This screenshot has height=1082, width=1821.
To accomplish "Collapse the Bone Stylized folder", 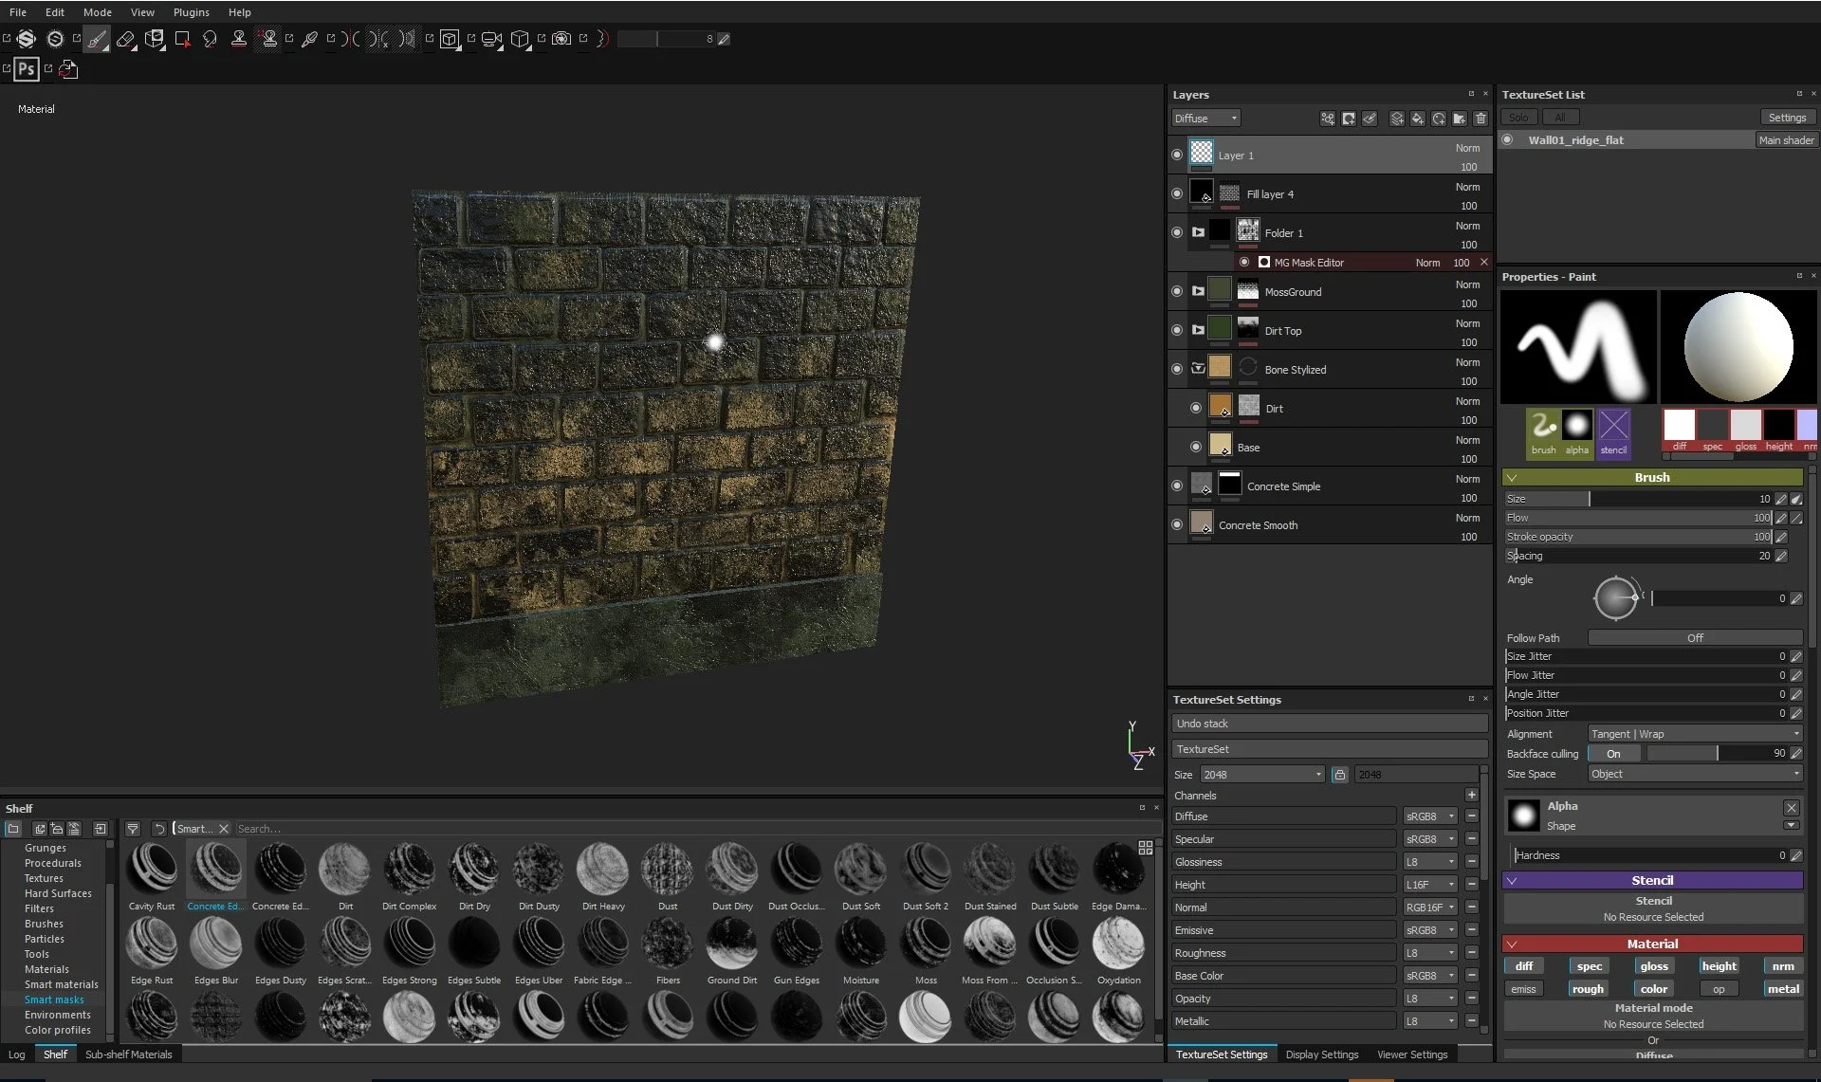I will 1198,369.
